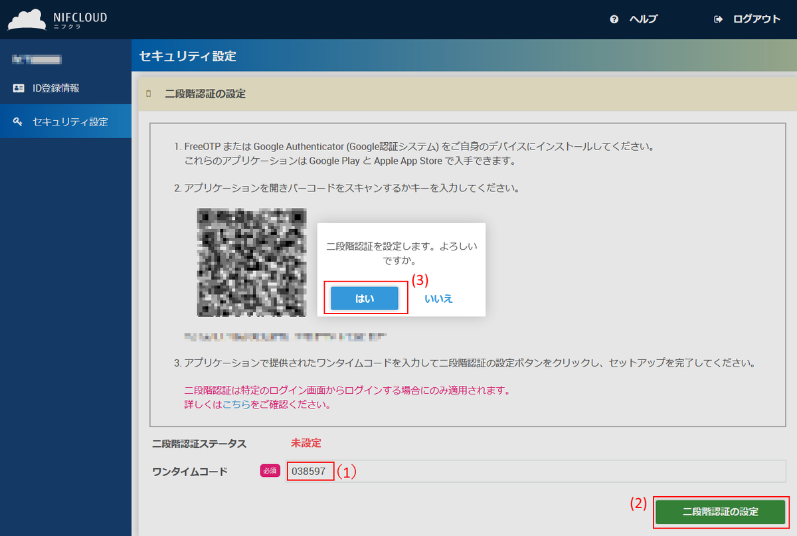Click the ワンタイムコード label
The height and width of the screenshot is (536, 797).
(x=190, y=472)
